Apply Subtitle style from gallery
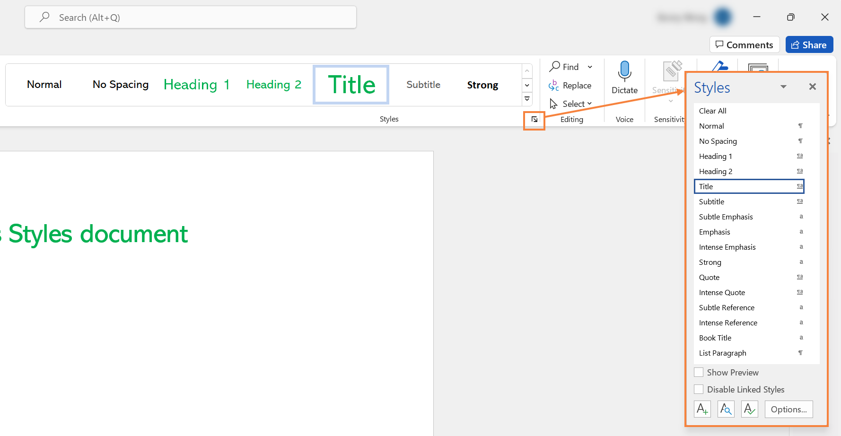This screenshot has width=841, height=436. pos(423,85)
